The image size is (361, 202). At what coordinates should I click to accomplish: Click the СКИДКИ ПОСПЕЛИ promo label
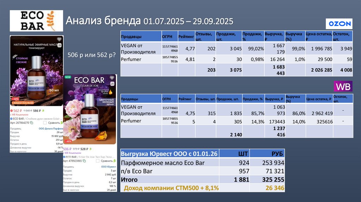click(x=23, y=103)
